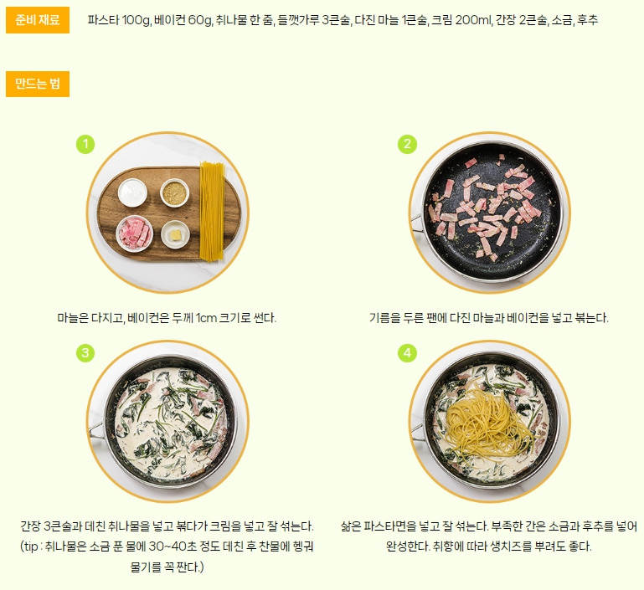This screenshot has width=644, height=590.
Task: Select the orange 만드는 법 label
Action: [38, 84]
